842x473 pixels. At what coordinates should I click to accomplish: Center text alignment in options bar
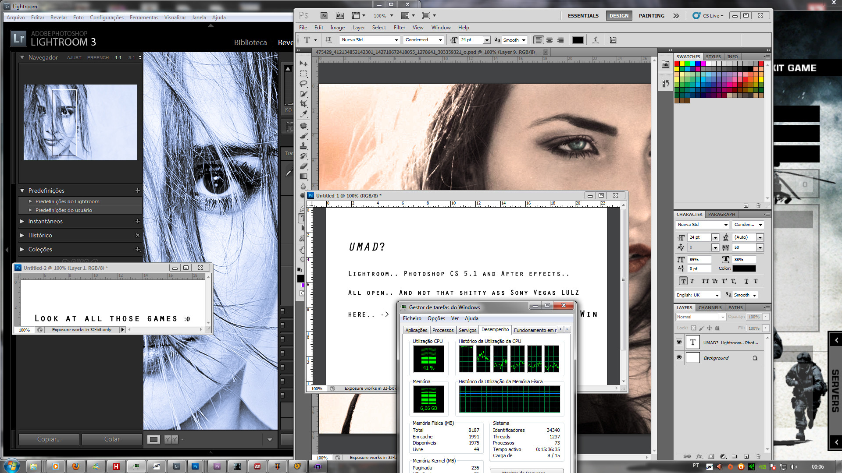click(x=549, y=40)
